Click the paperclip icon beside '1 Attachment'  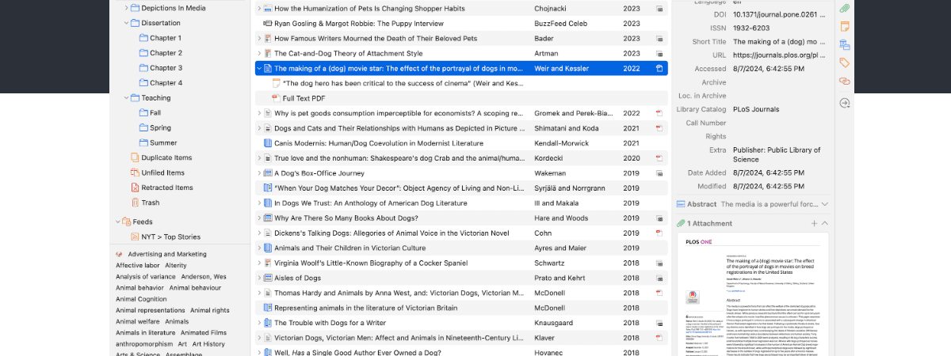(680, 224)
